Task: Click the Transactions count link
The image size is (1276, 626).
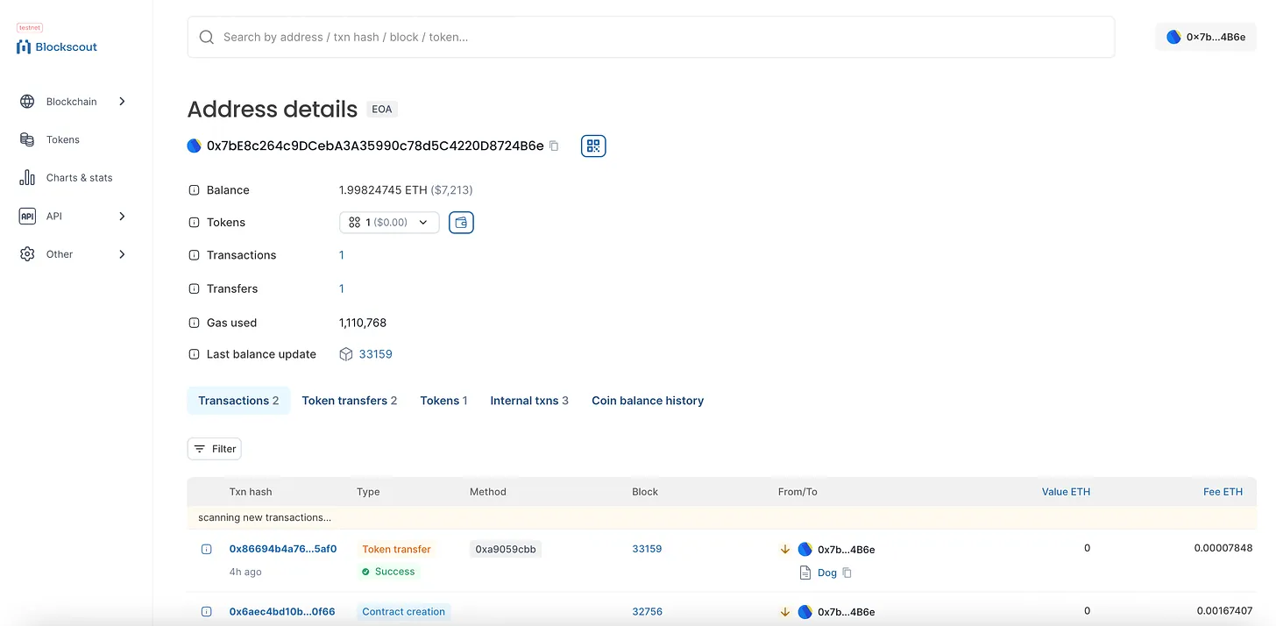Action: point(342,255)
